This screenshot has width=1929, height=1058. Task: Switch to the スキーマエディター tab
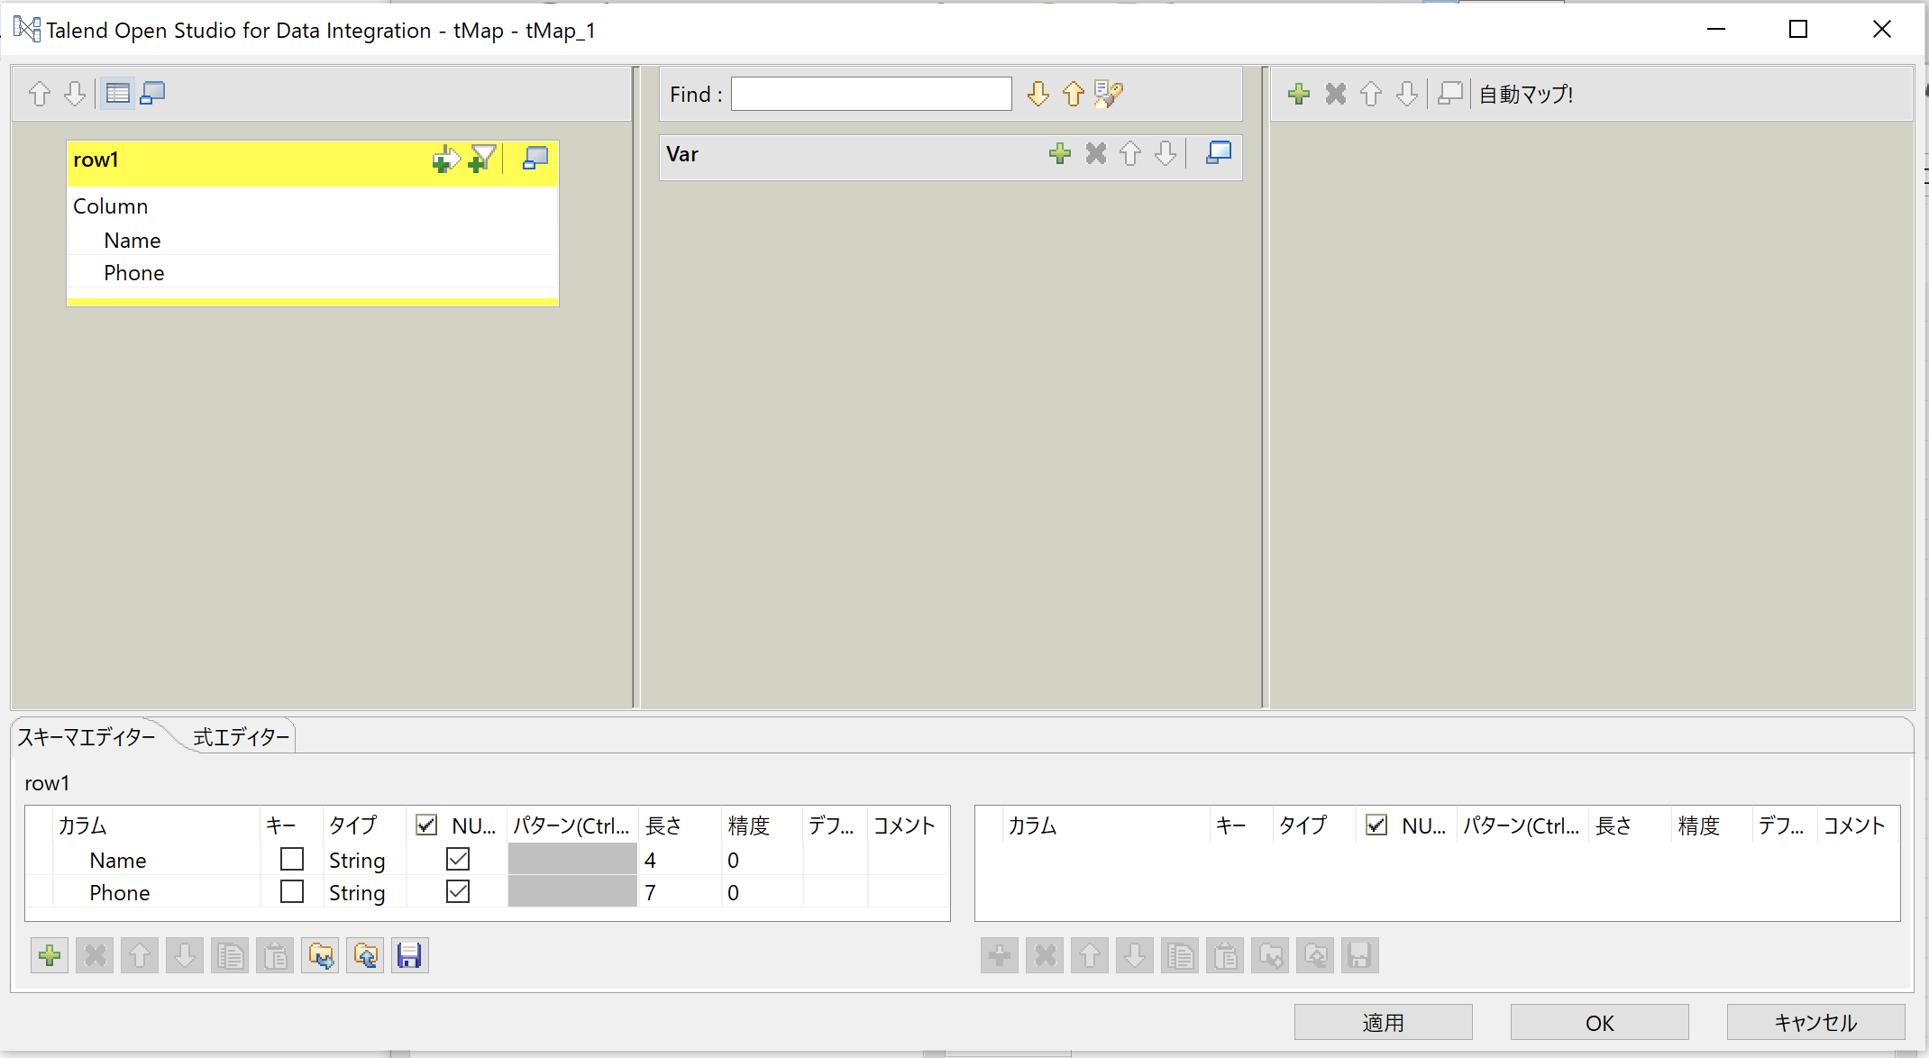coord(86,736)
